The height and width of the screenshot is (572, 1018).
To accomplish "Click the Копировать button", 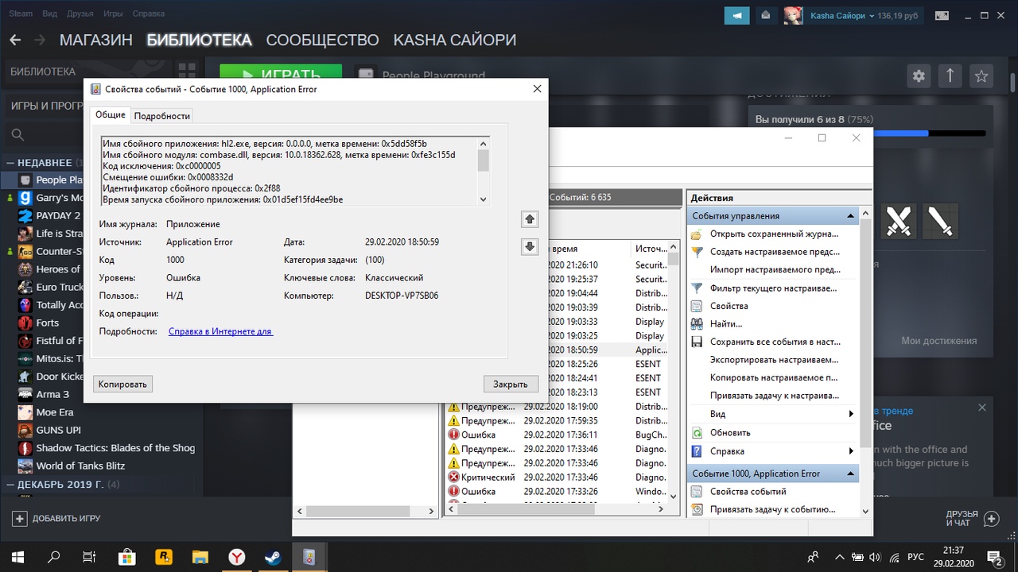I will click(122, 384).
